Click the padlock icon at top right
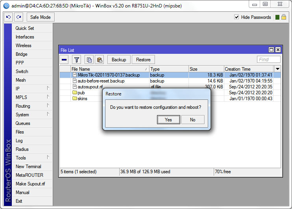The image size is (292, 209). (283, 17)
